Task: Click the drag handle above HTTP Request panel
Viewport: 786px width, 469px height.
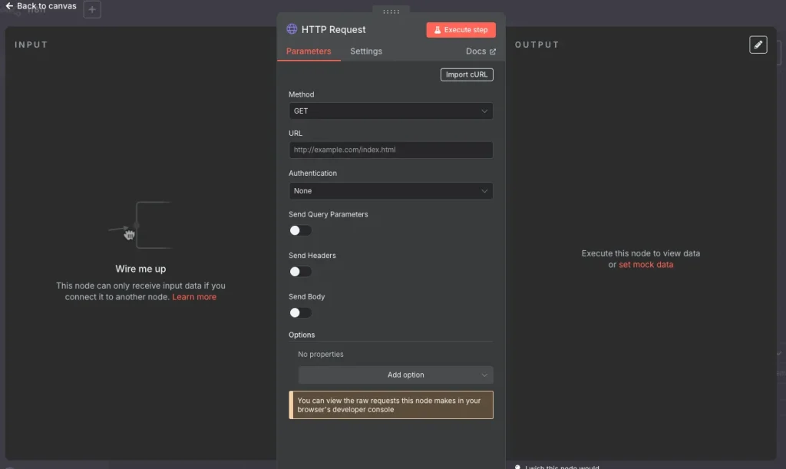Action: coord(391,12)
